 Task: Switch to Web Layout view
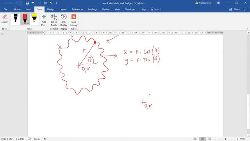(210, 139)
